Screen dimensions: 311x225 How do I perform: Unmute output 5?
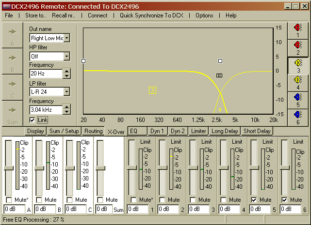click(254, 200)
